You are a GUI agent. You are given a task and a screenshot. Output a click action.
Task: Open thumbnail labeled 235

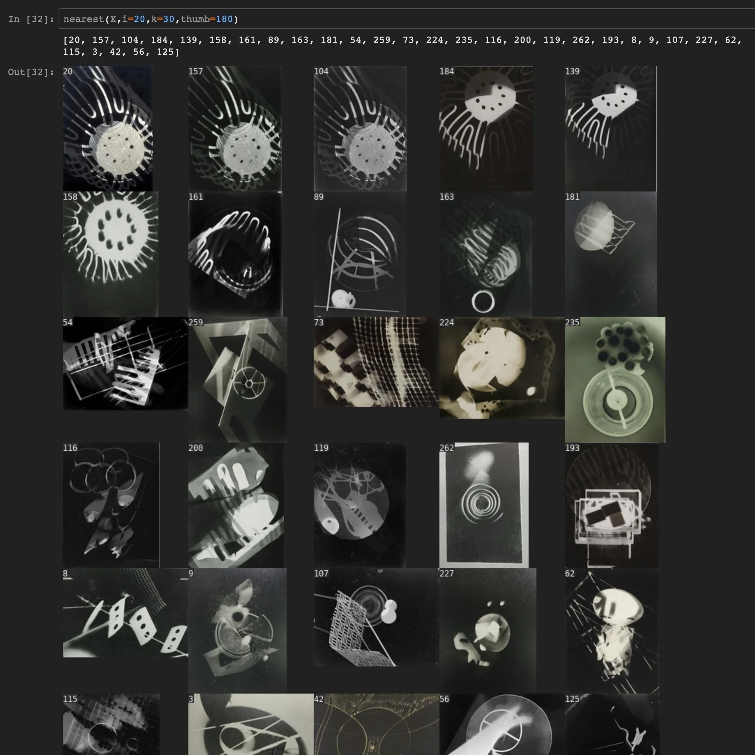pos(615,379)
